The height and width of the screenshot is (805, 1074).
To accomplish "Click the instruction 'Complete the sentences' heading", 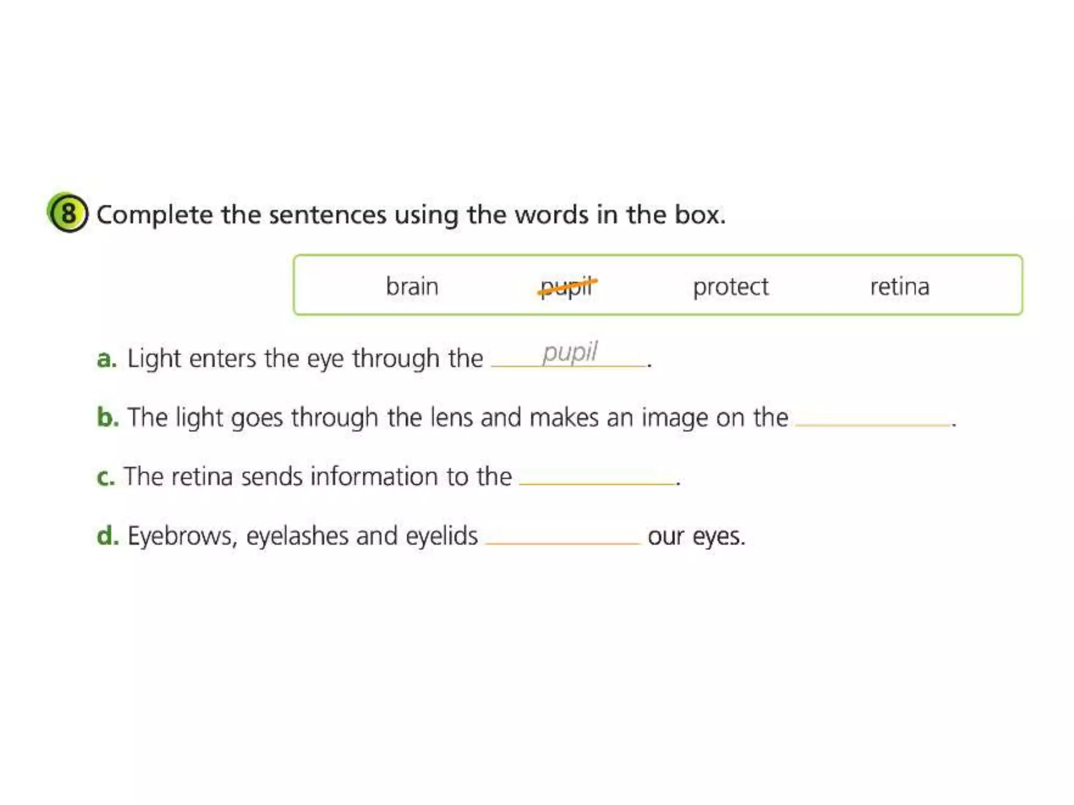I will coord(411,215).
